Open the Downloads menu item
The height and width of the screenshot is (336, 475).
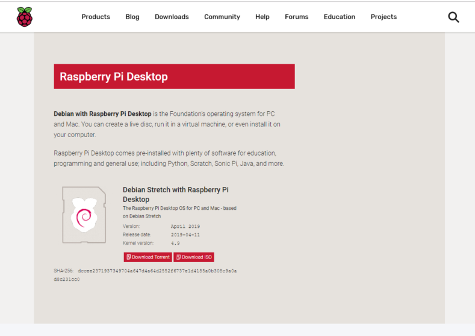tap(172, 17)
